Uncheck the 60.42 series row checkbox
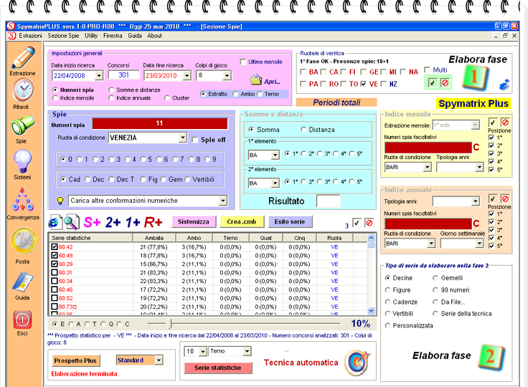Screen dimensions: 528x387 (x=55, y=247)
